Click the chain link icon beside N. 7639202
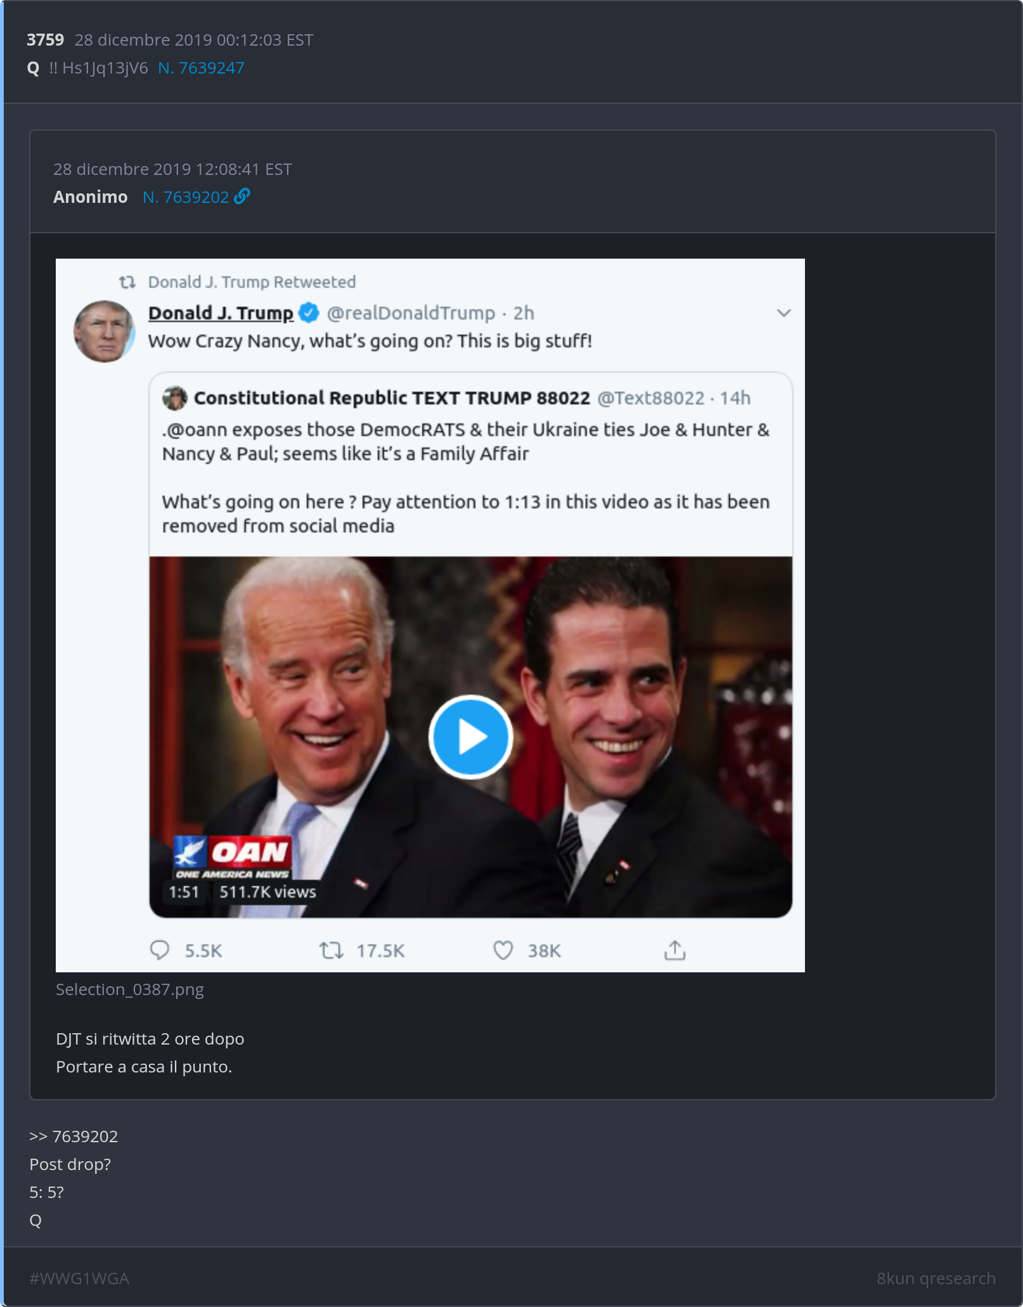This screenshot has width=1023, height=1307. tap(242, 196)
